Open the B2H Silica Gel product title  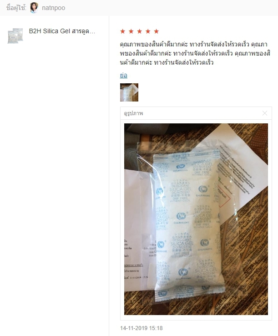click(62, 31)
